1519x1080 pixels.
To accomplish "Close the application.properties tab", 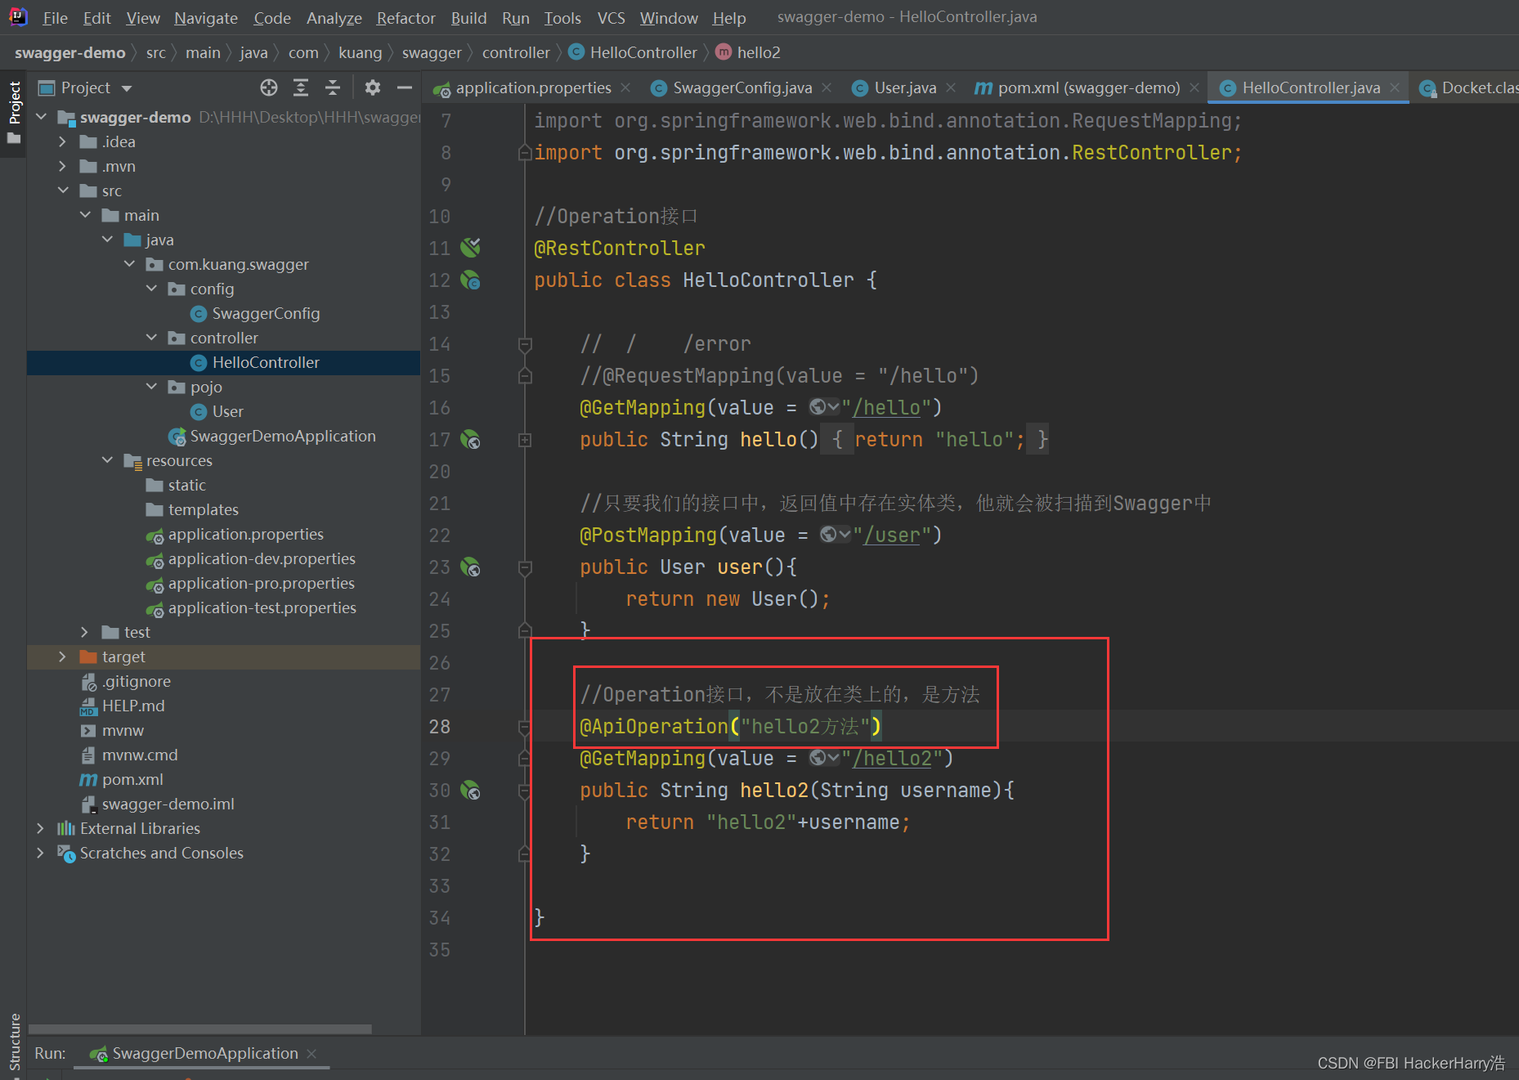I will 625,87.
